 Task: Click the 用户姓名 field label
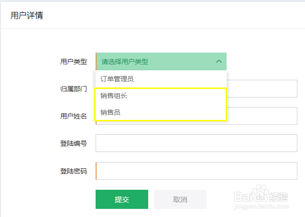[x=74, y=116]
